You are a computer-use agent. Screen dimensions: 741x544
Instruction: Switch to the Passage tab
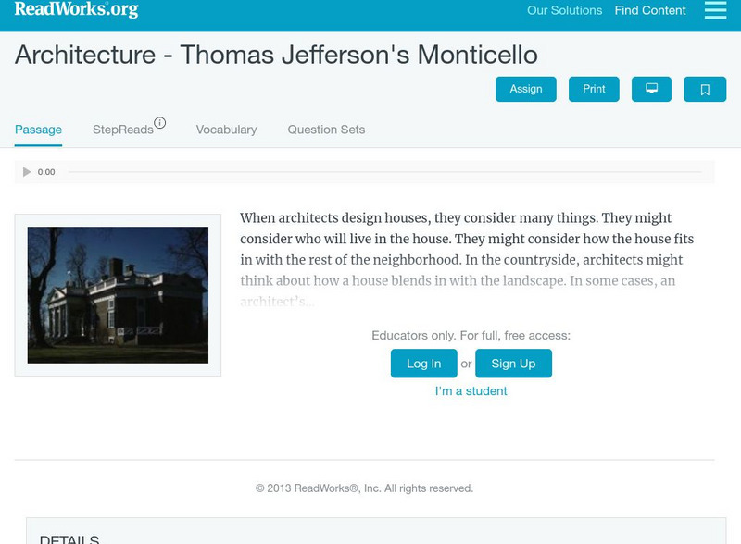[38, 130]
